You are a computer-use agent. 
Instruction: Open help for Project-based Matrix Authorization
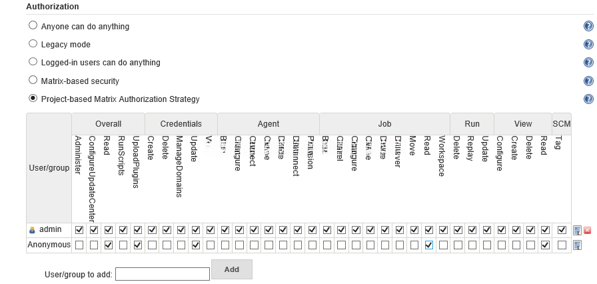coord(588,99)
